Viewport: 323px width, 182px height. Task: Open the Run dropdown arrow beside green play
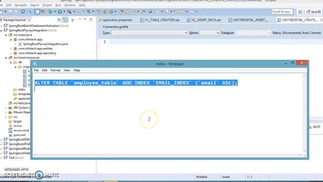point(64,12)
